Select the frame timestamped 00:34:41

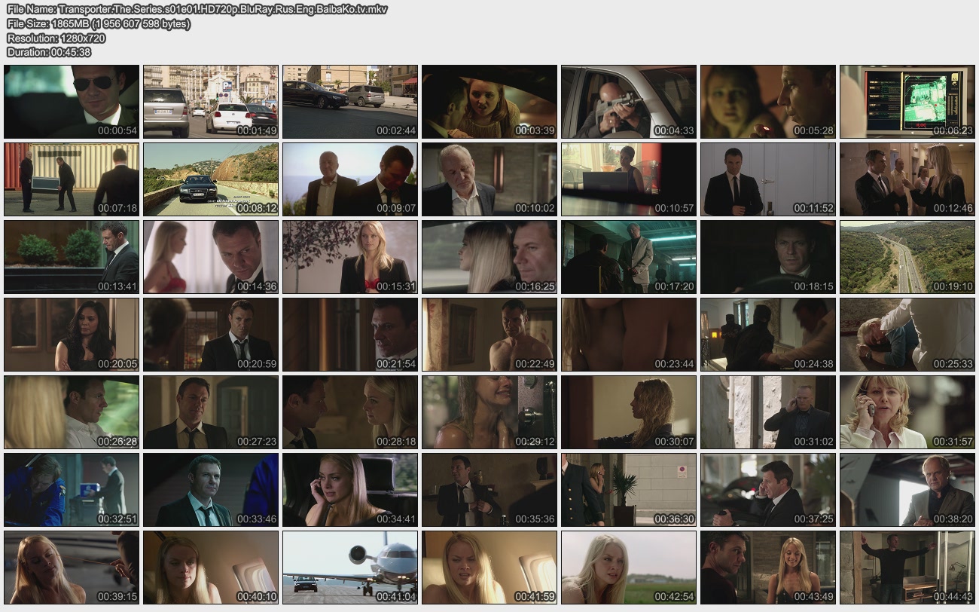point(350,489)
